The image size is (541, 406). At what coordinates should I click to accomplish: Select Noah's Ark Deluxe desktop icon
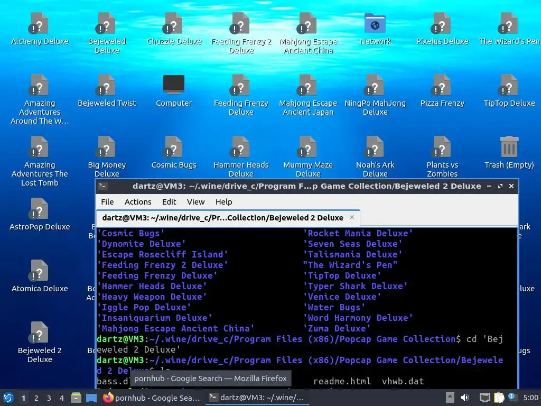click(375, 156)
